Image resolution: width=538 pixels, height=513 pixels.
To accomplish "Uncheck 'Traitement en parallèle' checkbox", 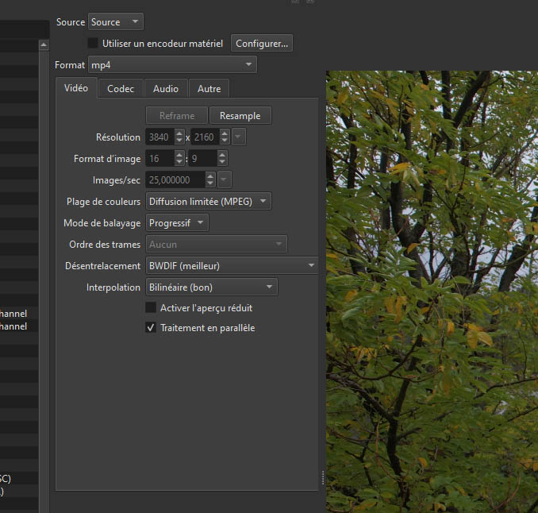I will pos(151,328).
